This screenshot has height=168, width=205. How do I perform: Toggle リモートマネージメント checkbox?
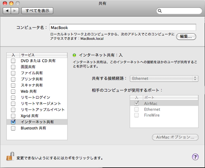pos(13,103)
